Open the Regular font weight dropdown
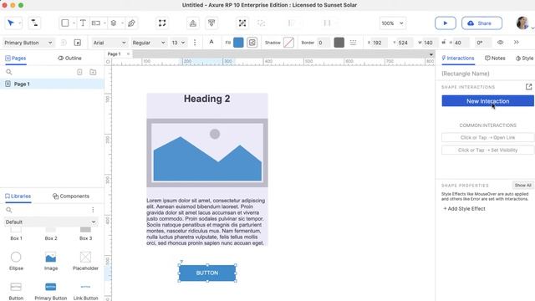535x301 pixels. (149, 43)
